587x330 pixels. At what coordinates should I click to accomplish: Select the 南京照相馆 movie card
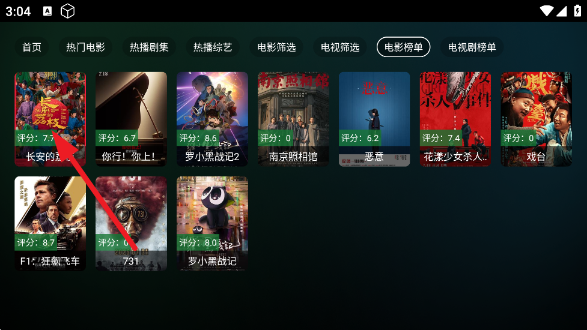[293, 119]
